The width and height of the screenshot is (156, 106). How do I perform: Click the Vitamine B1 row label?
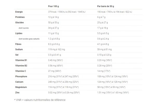point(21,60)
